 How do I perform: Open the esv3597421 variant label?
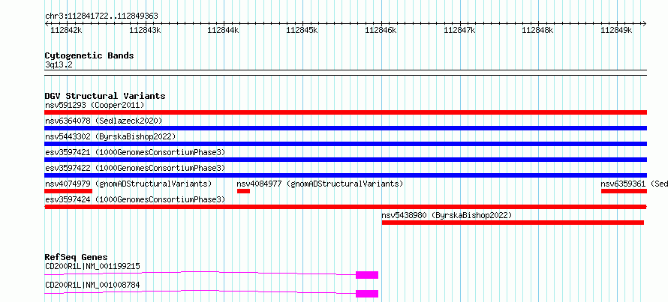135,152
